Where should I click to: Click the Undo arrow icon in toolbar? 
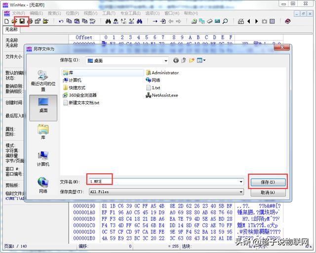click(x=61, y=21)
